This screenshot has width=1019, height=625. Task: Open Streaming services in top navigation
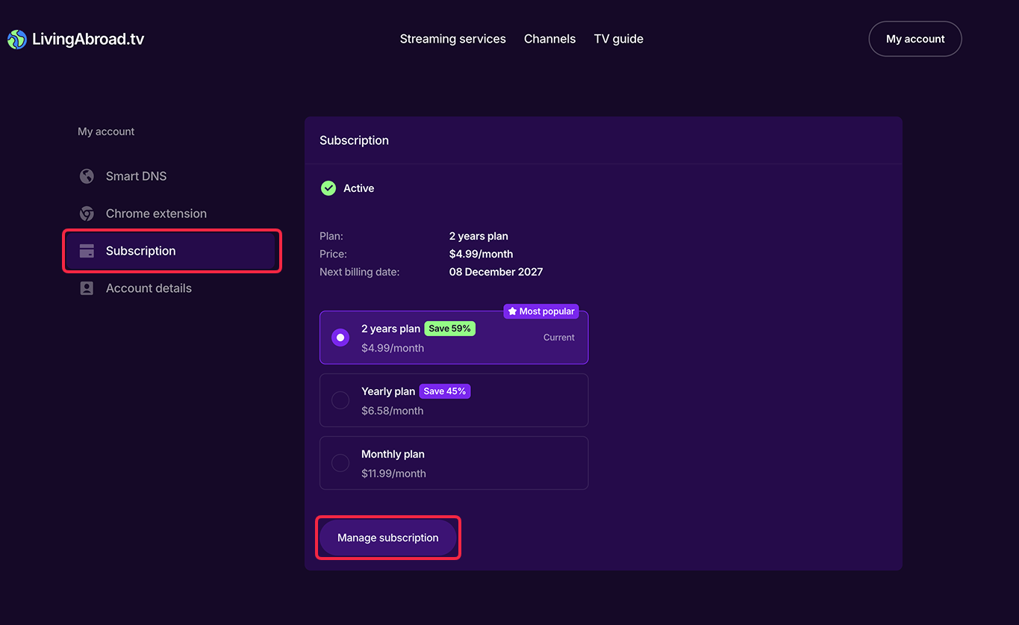[x=452, y=39]
